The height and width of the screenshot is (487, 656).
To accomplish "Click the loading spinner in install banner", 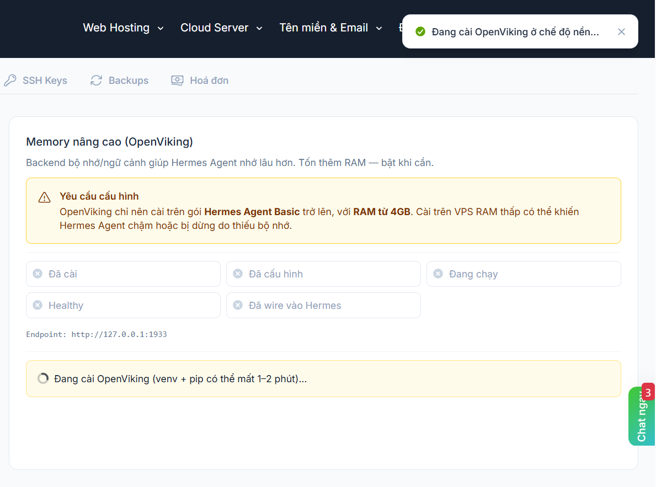I will (42, 379).
